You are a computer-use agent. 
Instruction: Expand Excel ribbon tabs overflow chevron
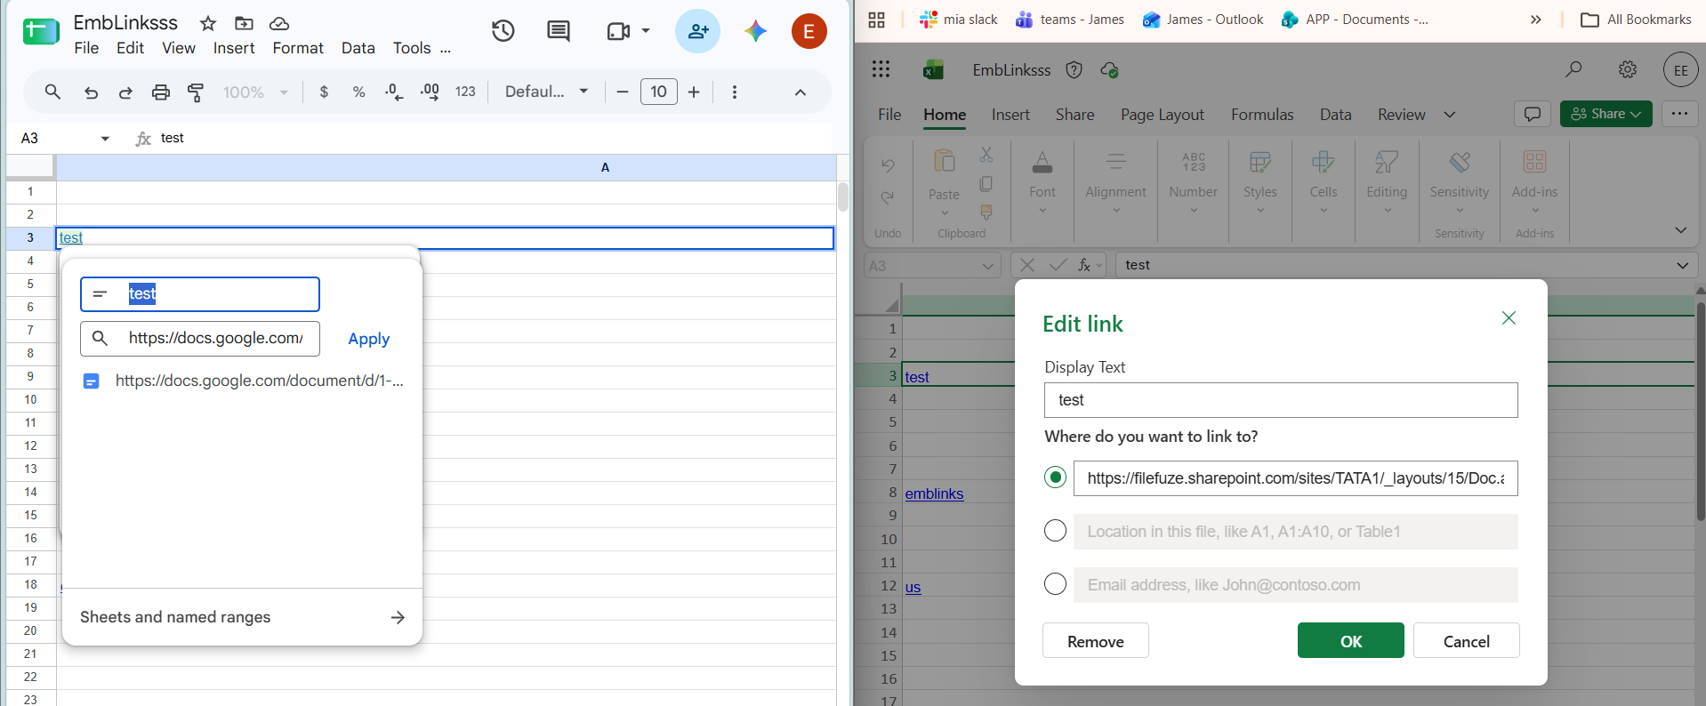(x=1450, y=115)
